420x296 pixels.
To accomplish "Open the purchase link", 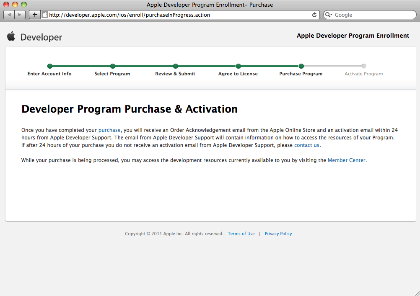I will coord(109,130).
